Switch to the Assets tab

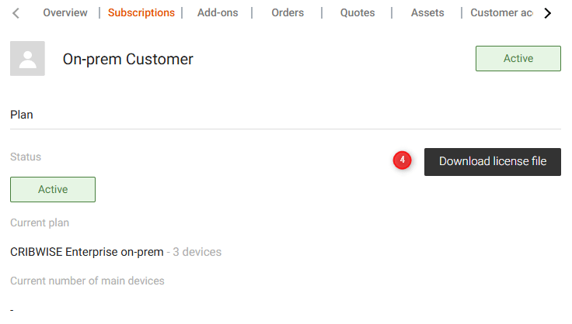427,13
